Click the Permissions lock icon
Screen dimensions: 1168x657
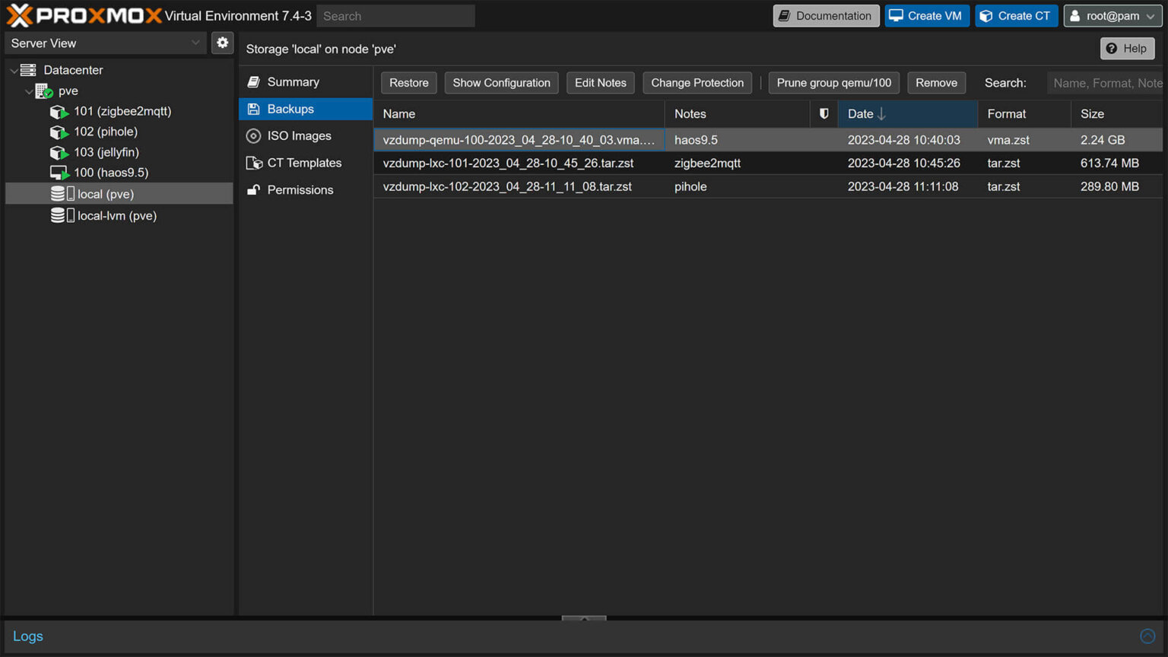point(253,189)
